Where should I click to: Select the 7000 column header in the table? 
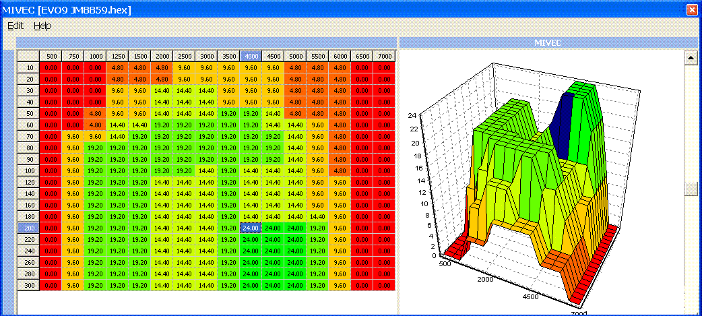[384, 57]
